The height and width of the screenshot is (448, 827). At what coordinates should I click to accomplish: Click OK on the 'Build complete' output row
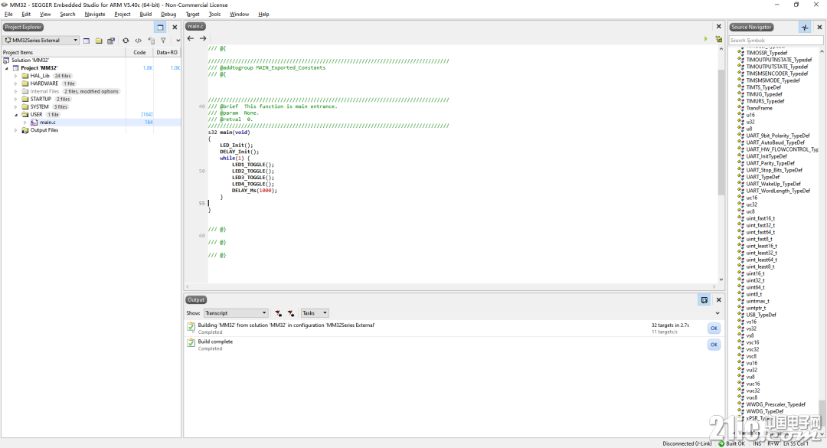(714, 345)
